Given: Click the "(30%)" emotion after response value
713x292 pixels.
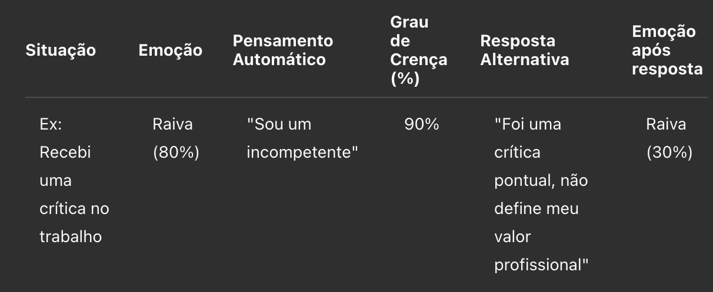Looking at the screenshot, I should (669, 153).
